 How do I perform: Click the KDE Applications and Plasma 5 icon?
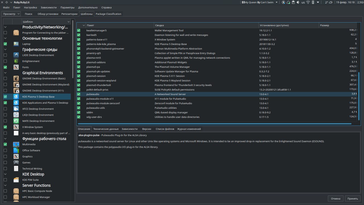[x=16, y=103]
